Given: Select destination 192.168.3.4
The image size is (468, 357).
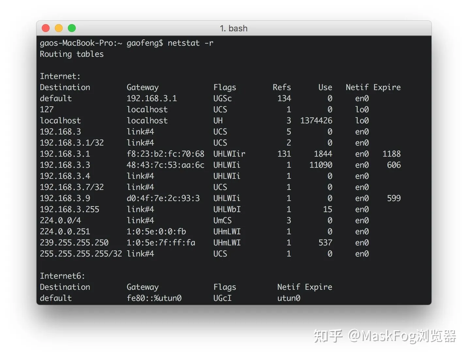Looking at the screenshot, I should [65, 176].
